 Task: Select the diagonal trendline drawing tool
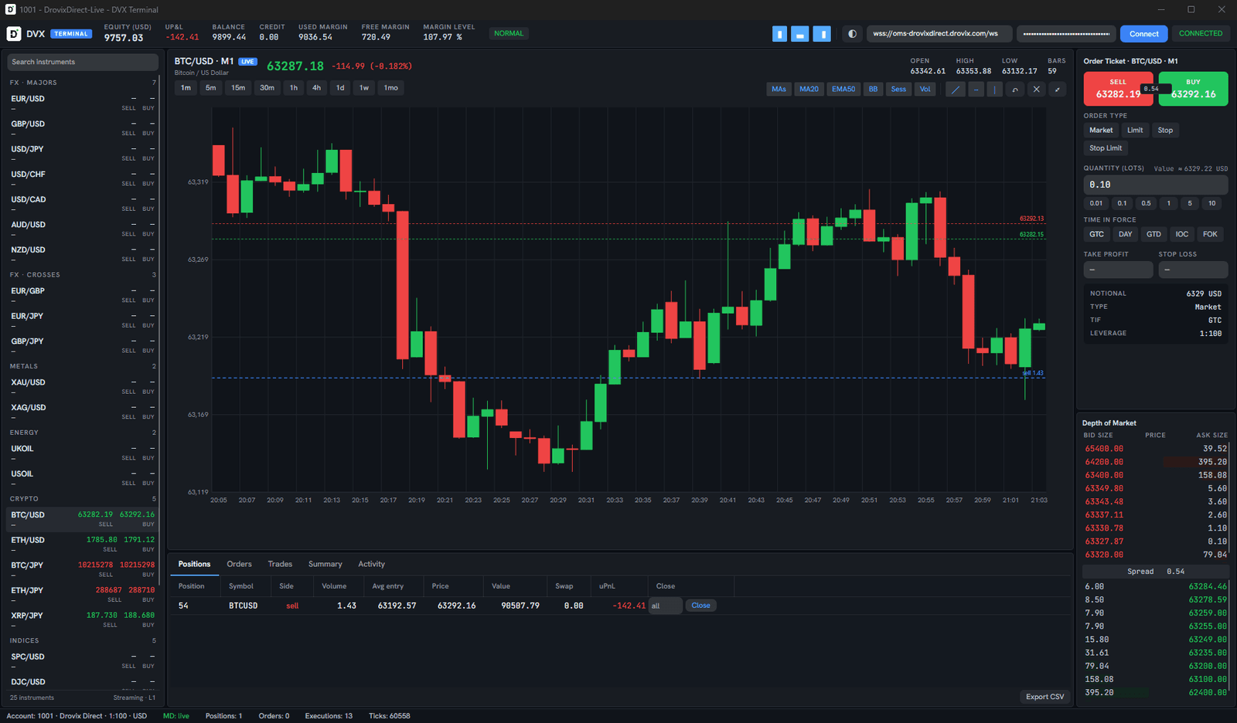956,90
